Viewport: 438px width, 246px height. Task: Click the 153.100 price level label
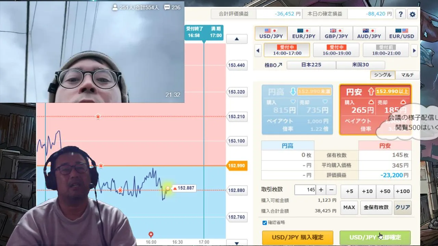236,141
